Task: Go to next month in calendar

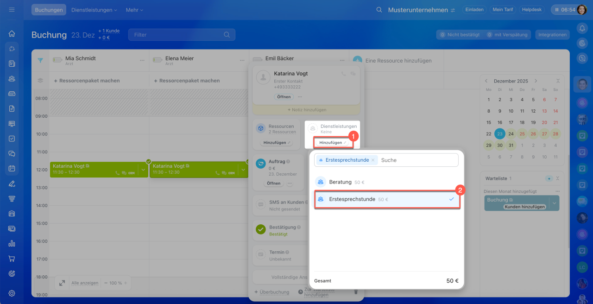Action: coord(536,81)
